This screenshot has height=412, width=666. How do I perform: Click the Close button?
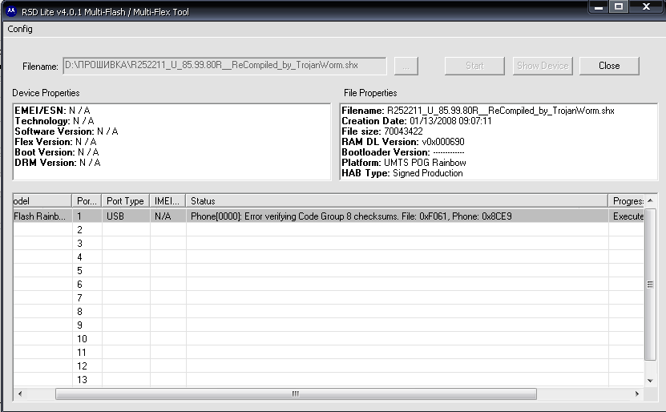609,66
